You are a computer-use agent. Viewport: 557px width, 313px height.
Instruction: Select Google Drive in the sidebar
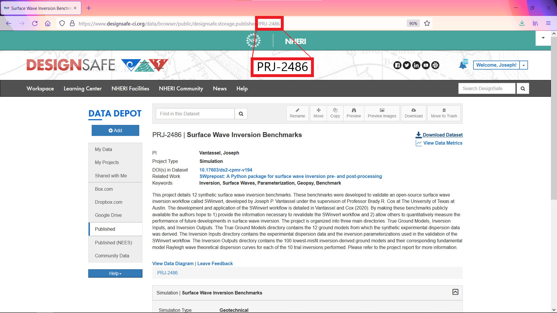pos(115,215)
